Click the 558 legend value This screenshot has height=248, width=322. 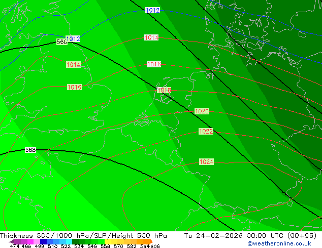[x=105, y=246]
